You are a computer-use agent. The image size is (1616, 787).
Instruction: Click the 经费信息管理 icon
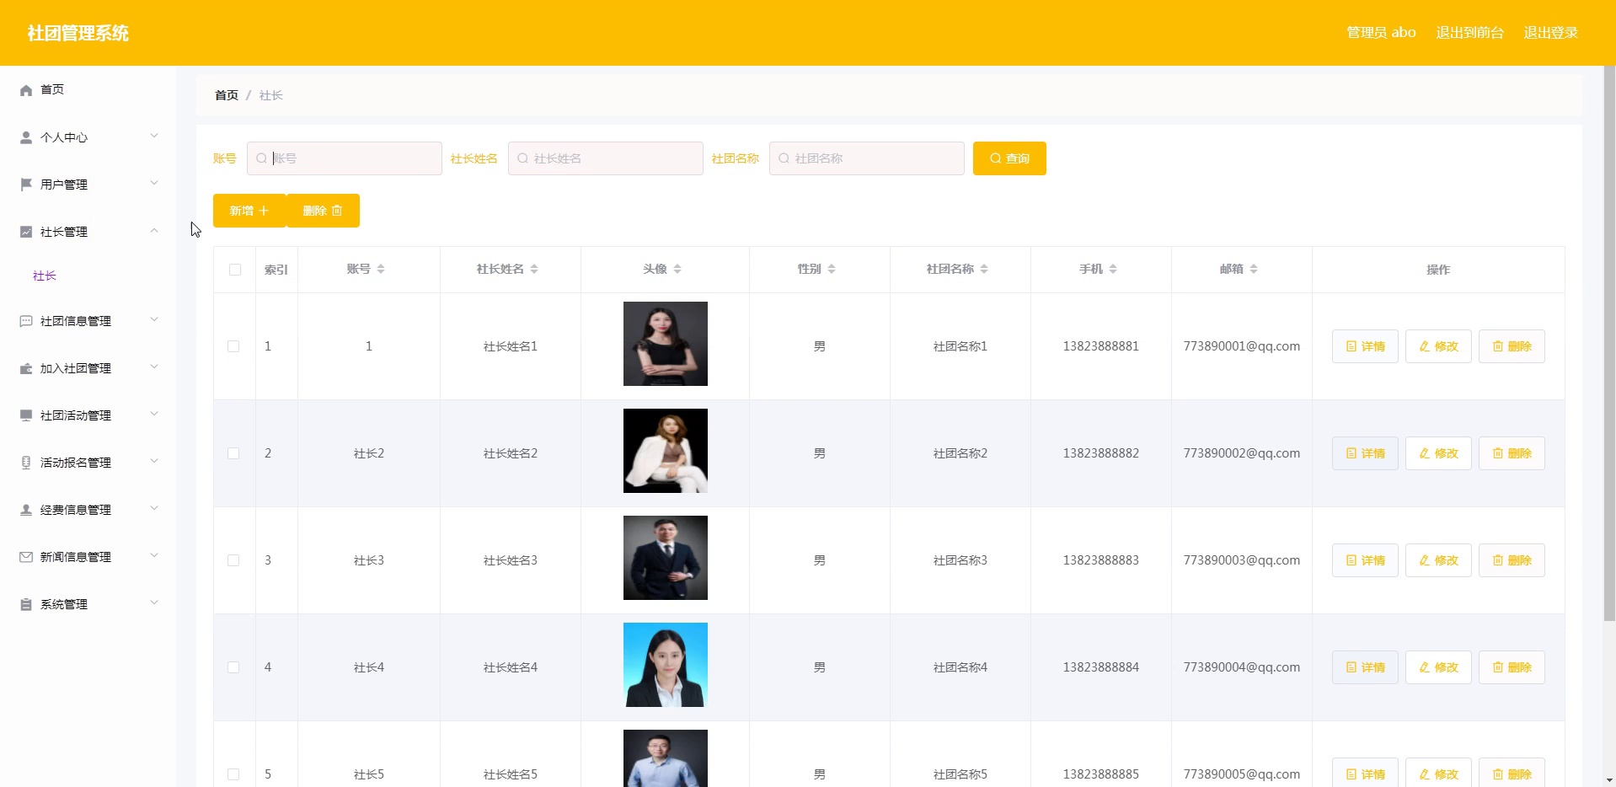coord(26,510)
